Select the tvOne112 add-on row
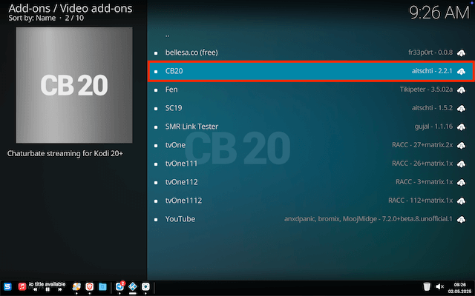Screen dimensions: 475x296 coord(311,182)
